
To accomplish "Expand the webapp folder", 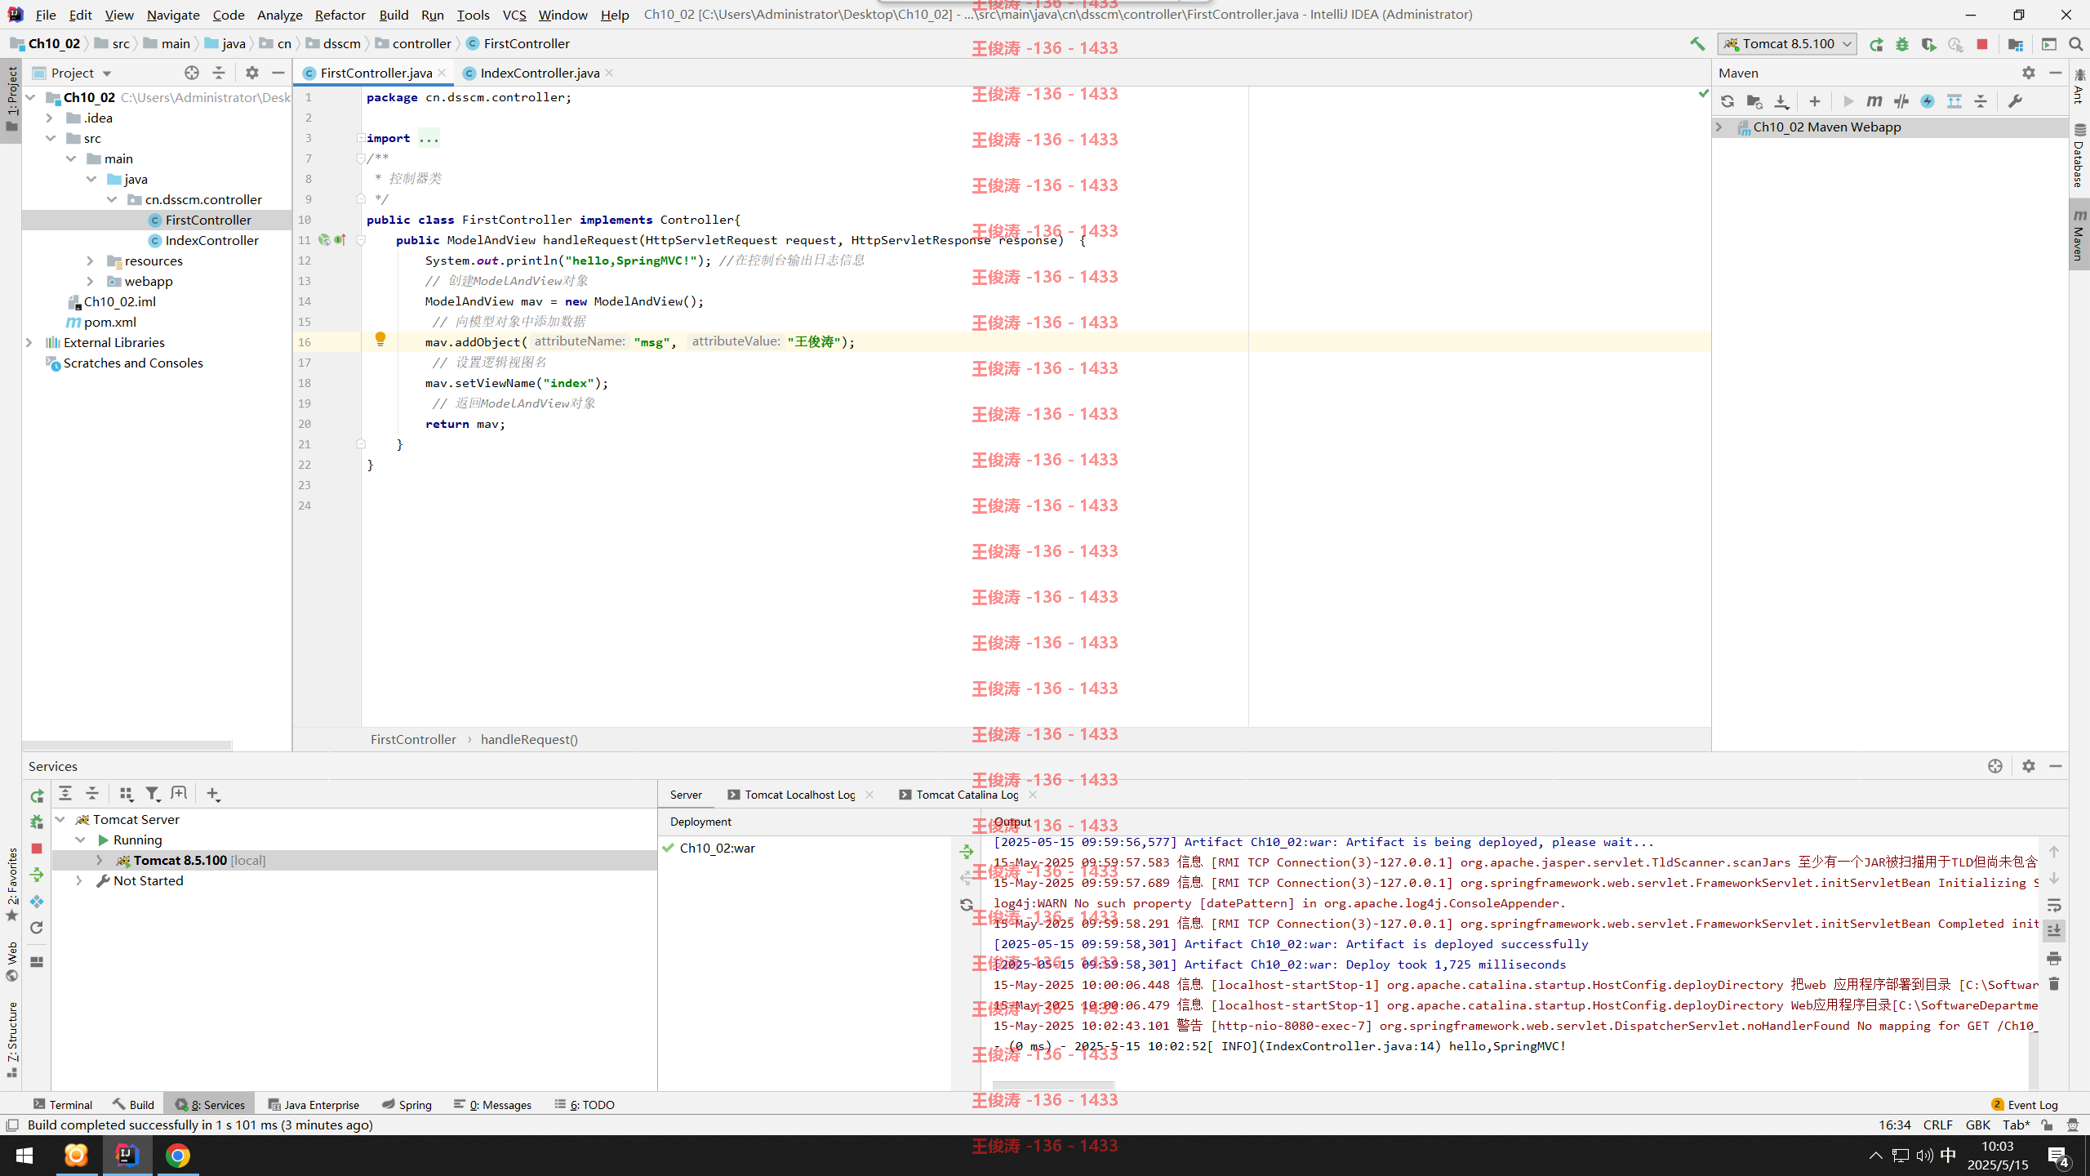I will (91, 281).
